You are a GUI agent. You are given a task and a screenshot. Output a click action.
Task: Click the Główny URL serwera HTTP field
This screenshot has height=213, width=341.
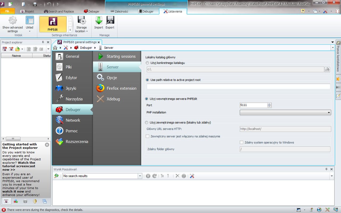[285, 129]
